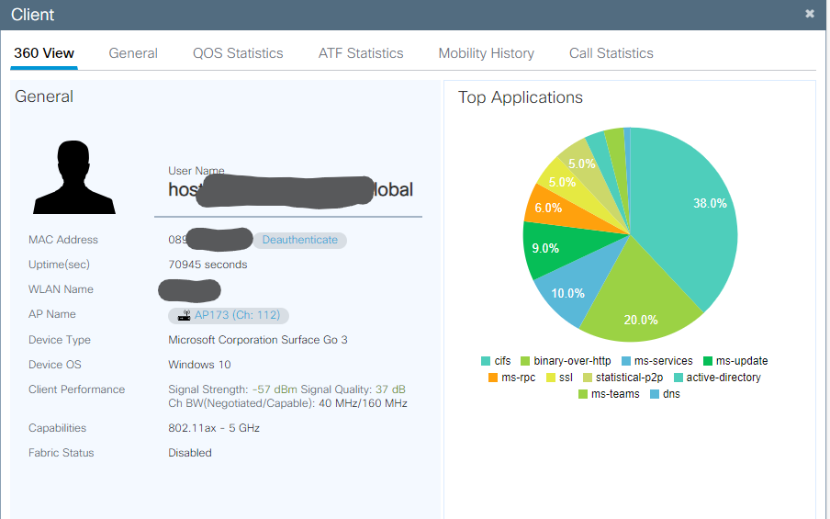The height and width of the screenshot is (519, 830).
Task: Click the -57 dBm signal strength value
Action: point(275,389)
